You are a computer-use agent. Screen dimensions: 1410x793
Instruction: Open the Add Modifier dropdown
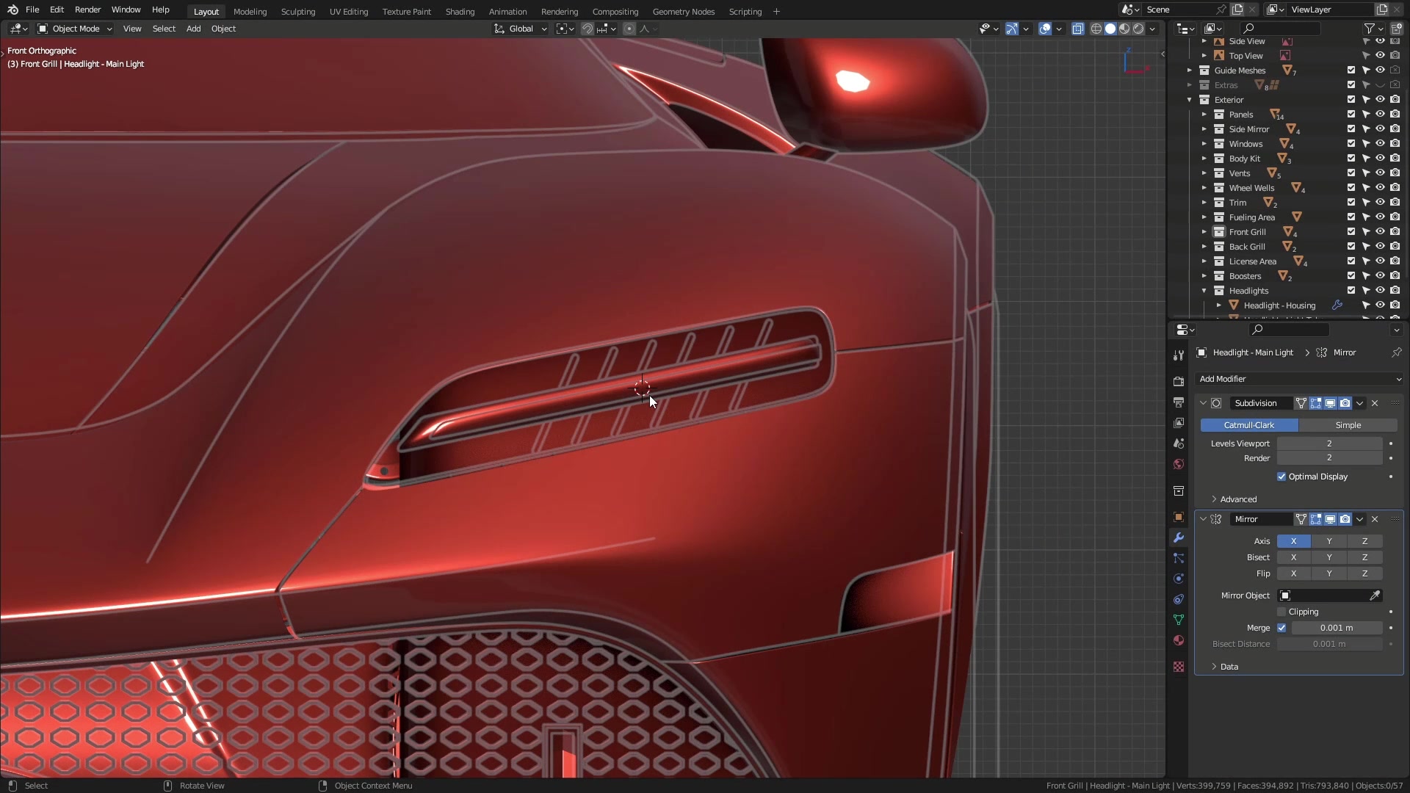(x=1299, y=379)
